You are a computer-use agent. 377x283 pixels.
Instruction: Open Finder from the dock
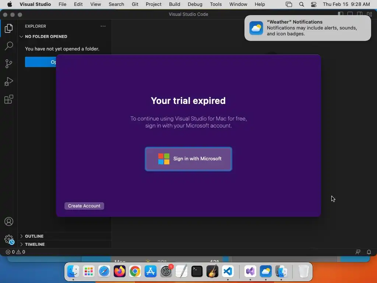pos(73,271)
